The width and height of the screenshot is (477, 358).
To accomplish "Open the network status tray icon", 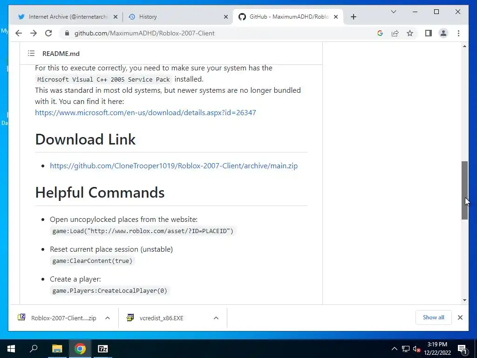I will 406,349.
